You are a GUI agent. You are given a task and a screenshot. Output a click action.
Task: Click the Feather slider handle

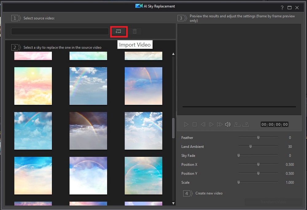(x=258, y=138)
